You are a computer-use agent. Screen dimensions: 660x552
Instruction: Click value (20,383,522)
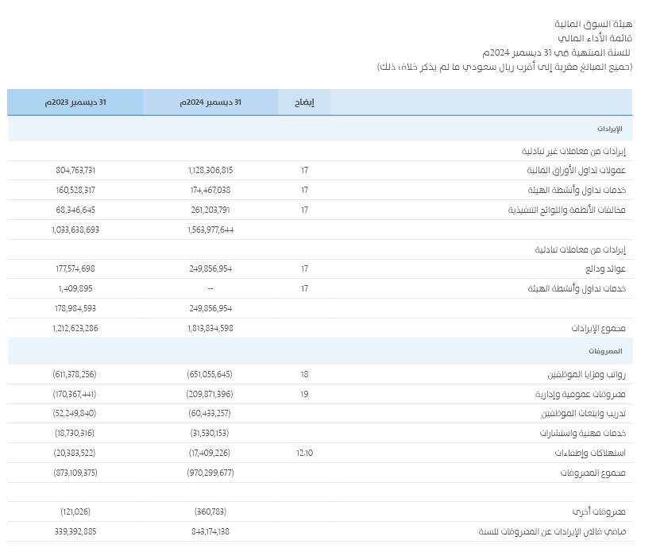click(75, 453)
